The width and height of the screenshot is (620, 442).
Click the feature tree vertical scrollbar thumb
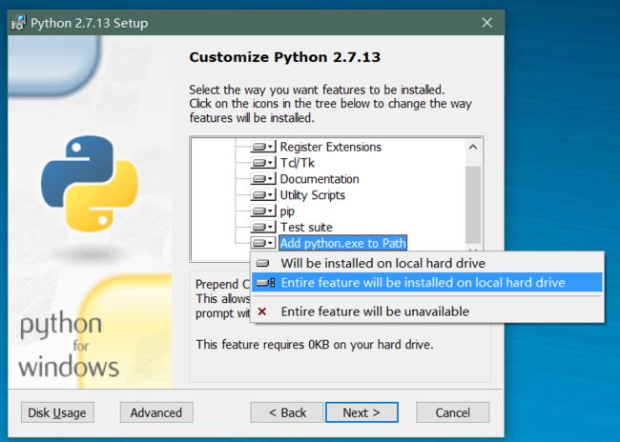[x=473, y=204]
